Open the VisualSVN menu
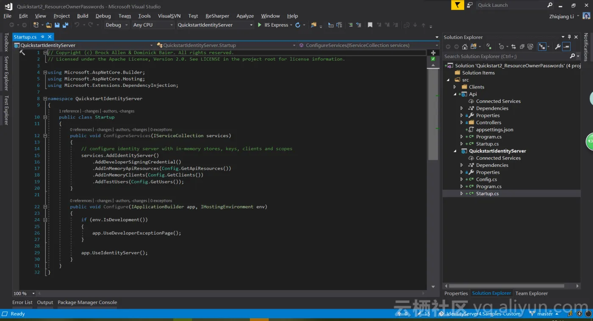Viewport: 593px width, 321px height. click(169, 16)
